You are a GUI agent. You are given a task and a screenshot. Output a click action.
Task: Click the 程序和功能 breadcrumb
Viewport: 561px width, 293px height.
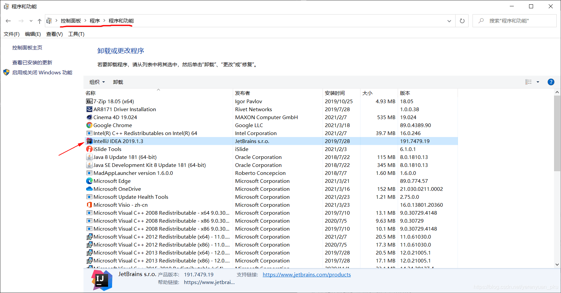point(121,21)
